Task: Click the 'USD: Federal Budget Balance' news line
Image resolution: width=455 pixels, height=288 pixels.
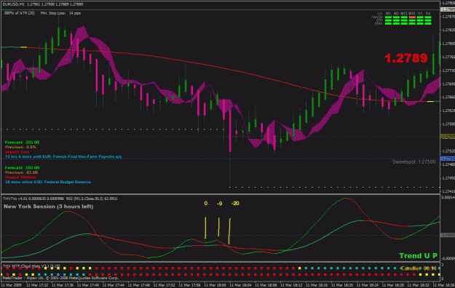Action: coord(48,182)
